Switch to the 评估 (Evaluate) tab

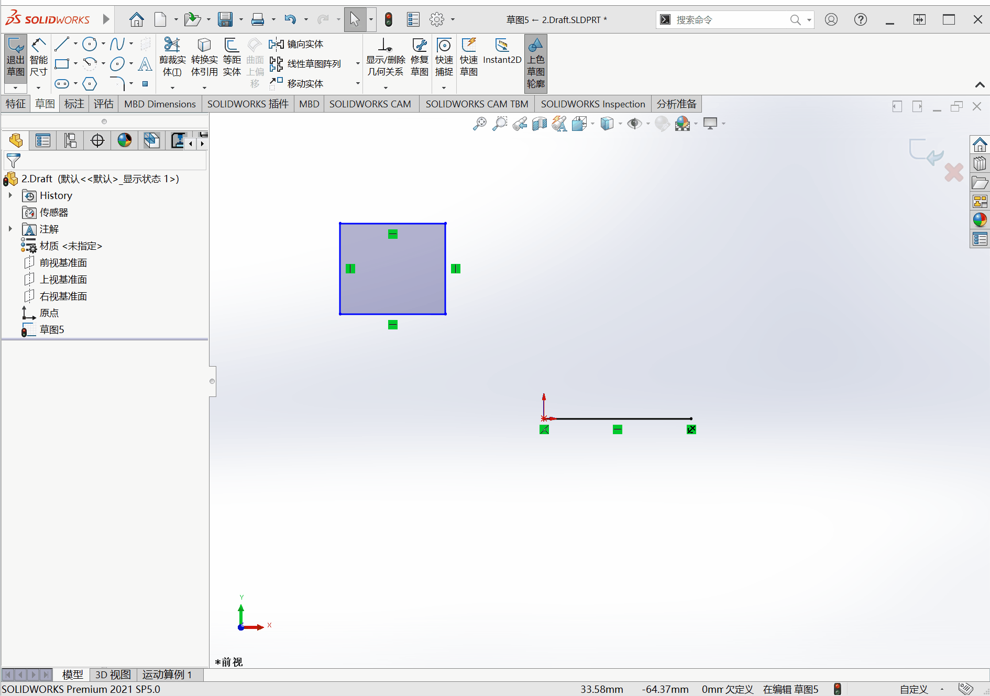tap(103, 104)
